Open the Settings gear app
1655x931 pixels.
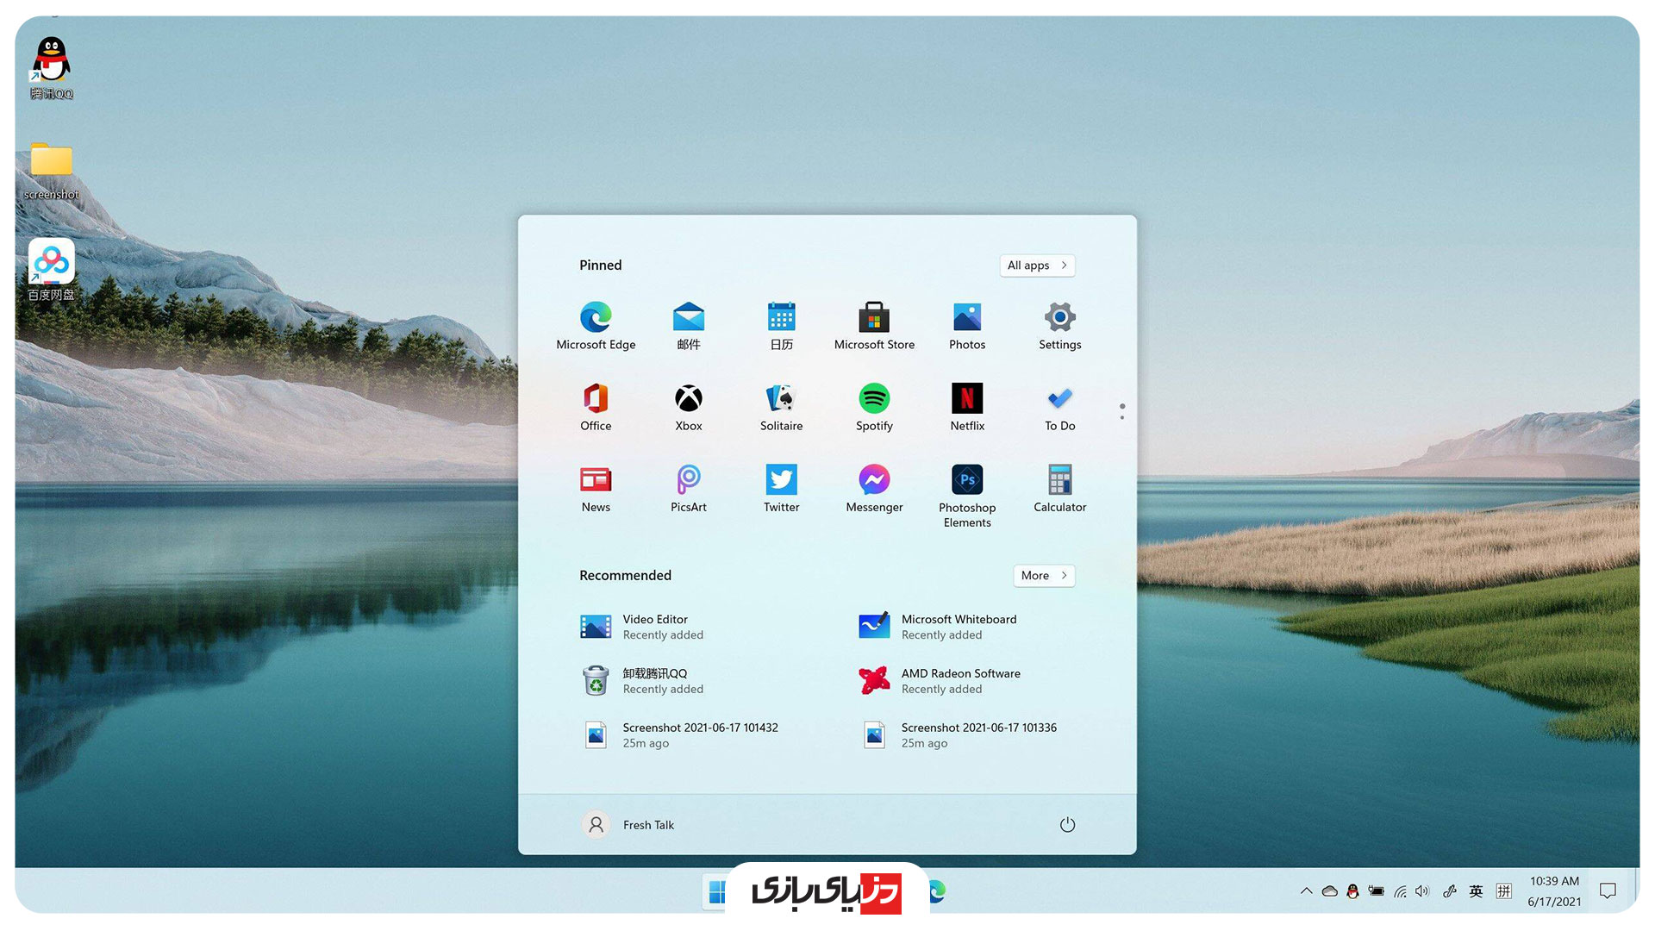(x=1059, y=326)
